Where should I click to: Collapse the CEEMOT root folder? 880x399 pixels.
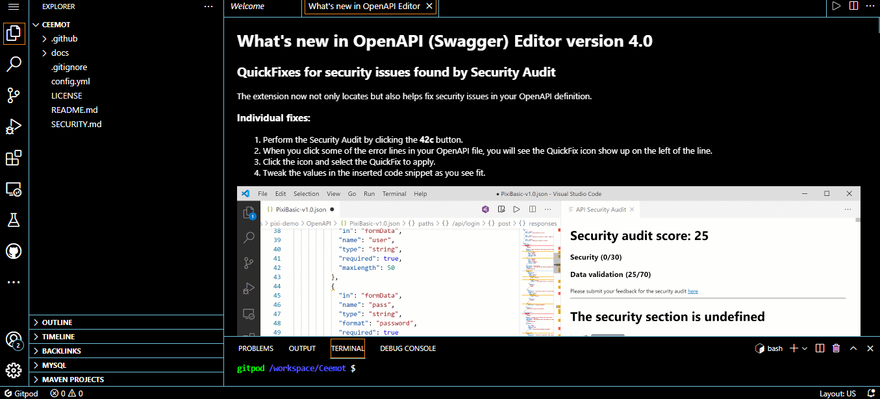click(x=127, y=24)
